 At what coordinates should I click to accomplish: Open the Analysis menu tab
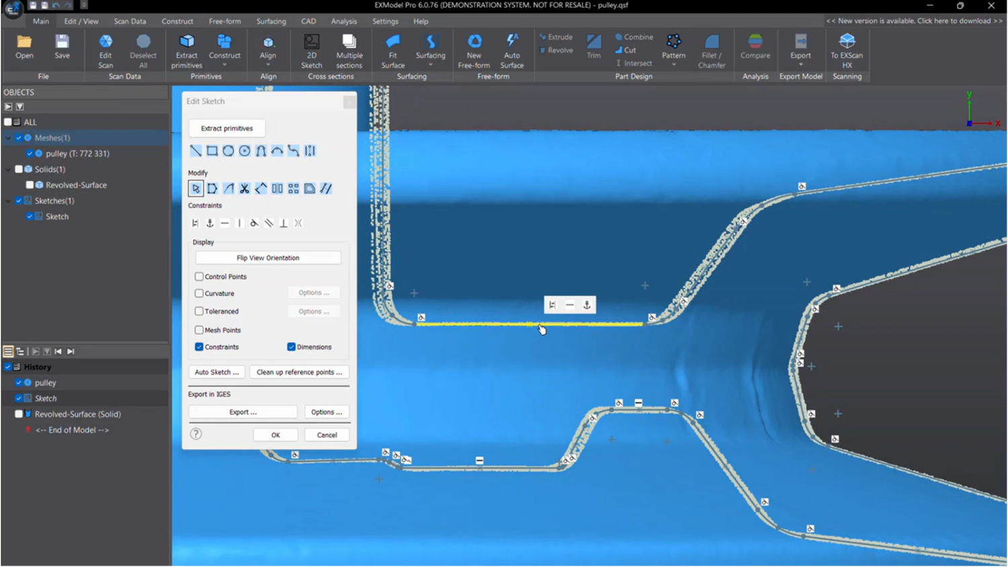(x=344, y=21)
